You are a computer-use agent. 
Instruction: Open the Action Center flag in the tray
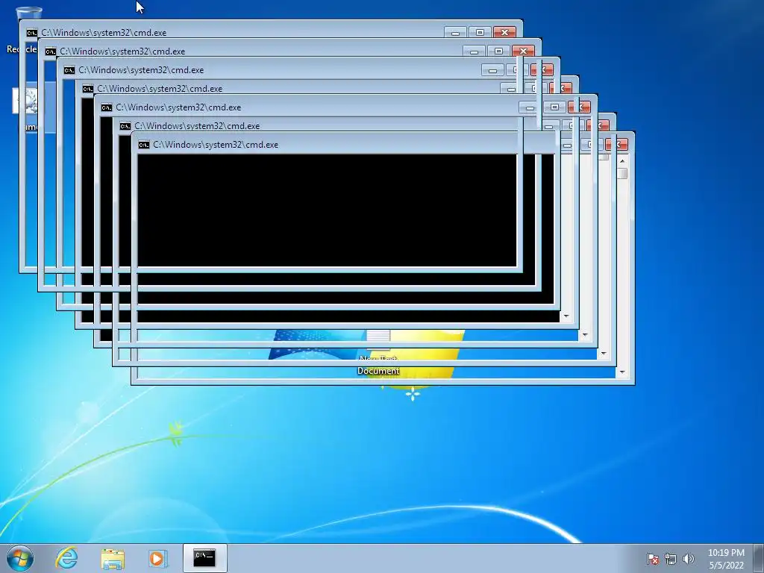click(x=652, y=558)
